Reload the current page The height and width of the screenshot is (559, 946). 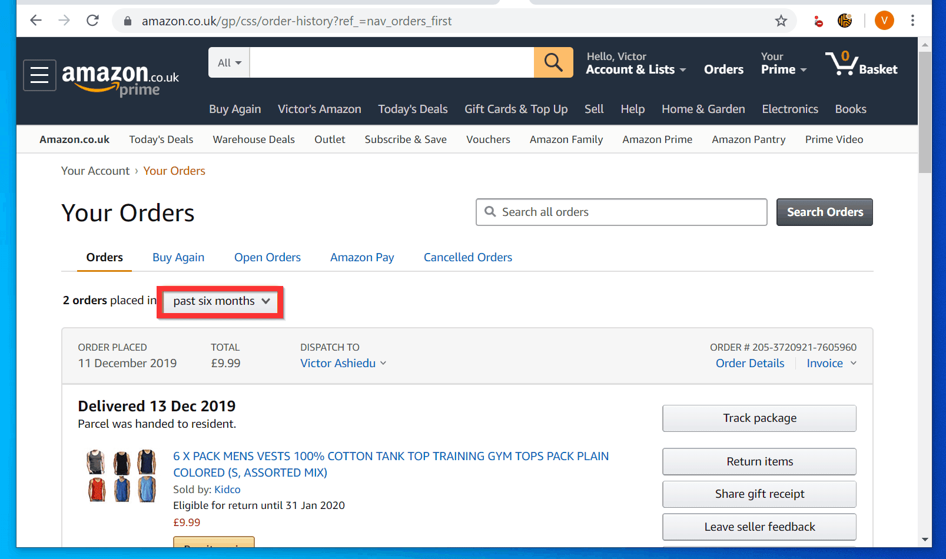(92, 20)
